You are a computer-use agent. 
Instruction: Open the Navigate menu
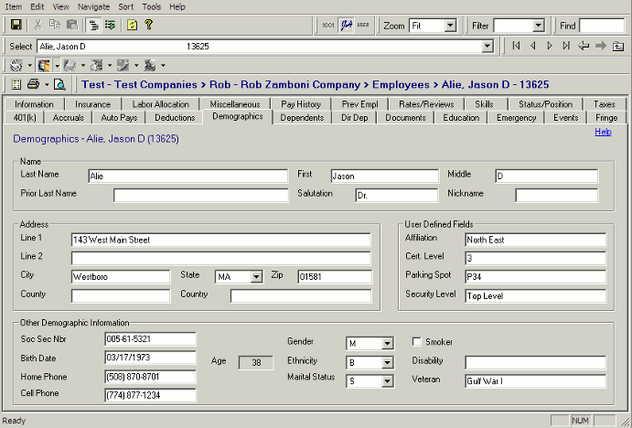pyautogui.click(x=93, y=6)
